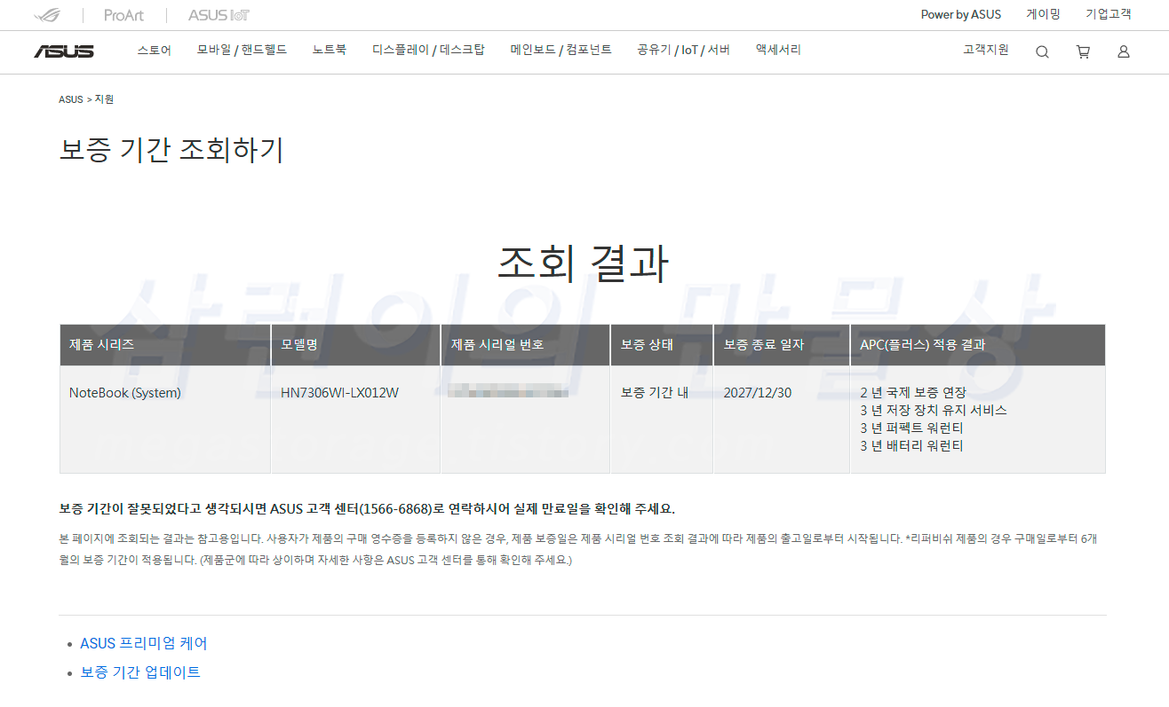Open the 스토어 menu

pyautogui.click(x=154, y=50)
